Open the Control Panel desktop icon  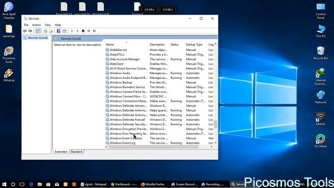click(x=320, y=11)
